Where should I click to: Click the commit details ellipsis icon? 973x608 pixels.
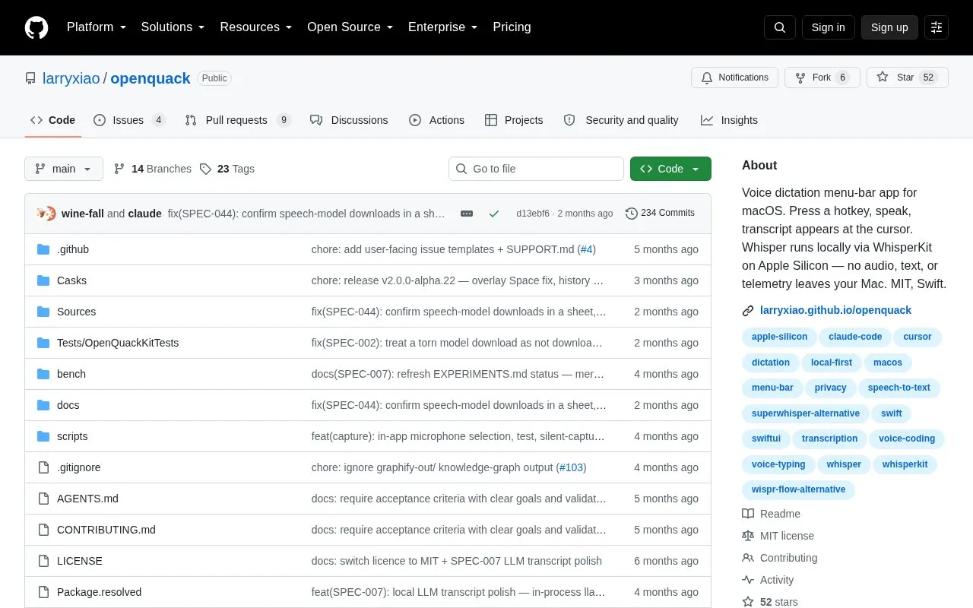click(467, 214)
